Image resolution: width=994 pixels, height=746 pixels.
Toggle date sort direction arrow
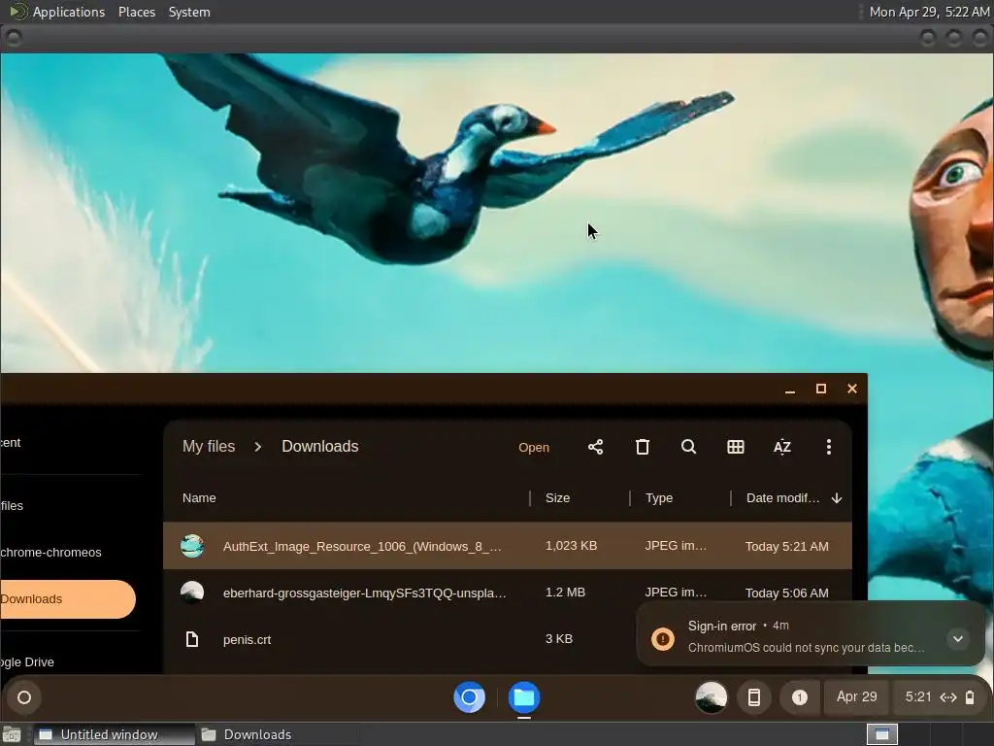[x=837, y=498]
